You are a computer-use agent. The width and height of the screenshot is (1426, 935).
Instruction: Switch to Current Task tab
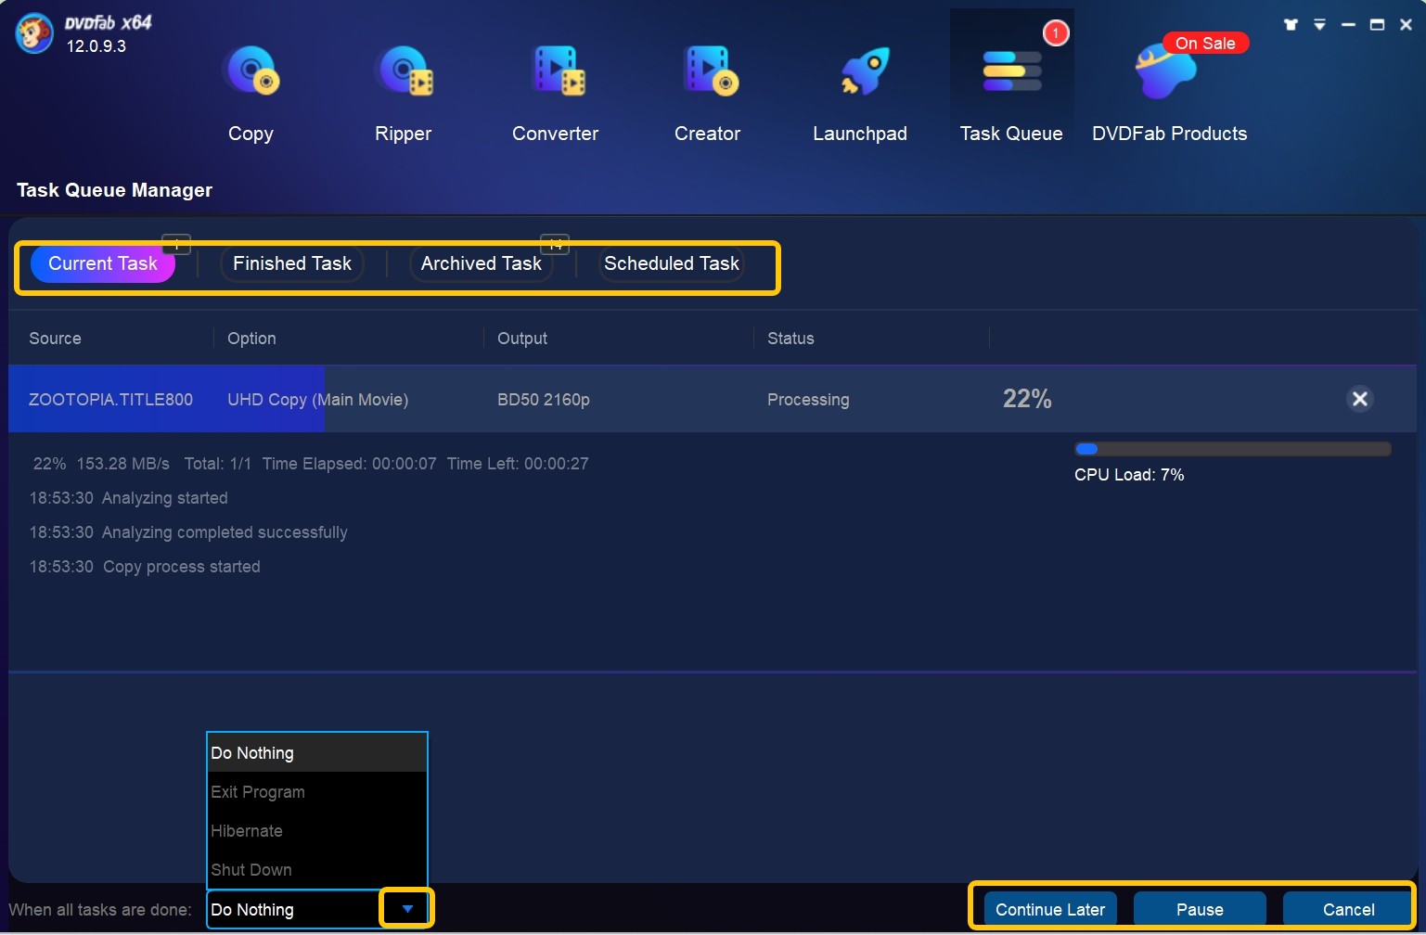coord(103,263)
